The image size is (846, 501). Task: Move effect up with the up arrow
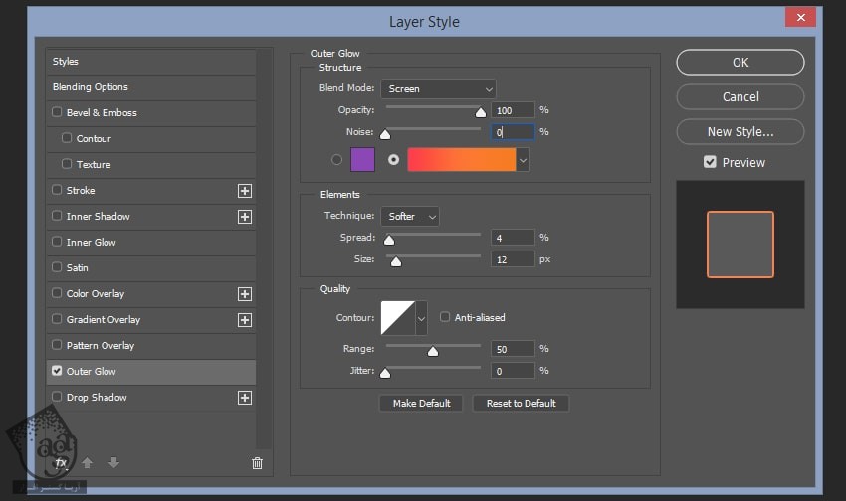pyautogui.click(x=88, y=462)
